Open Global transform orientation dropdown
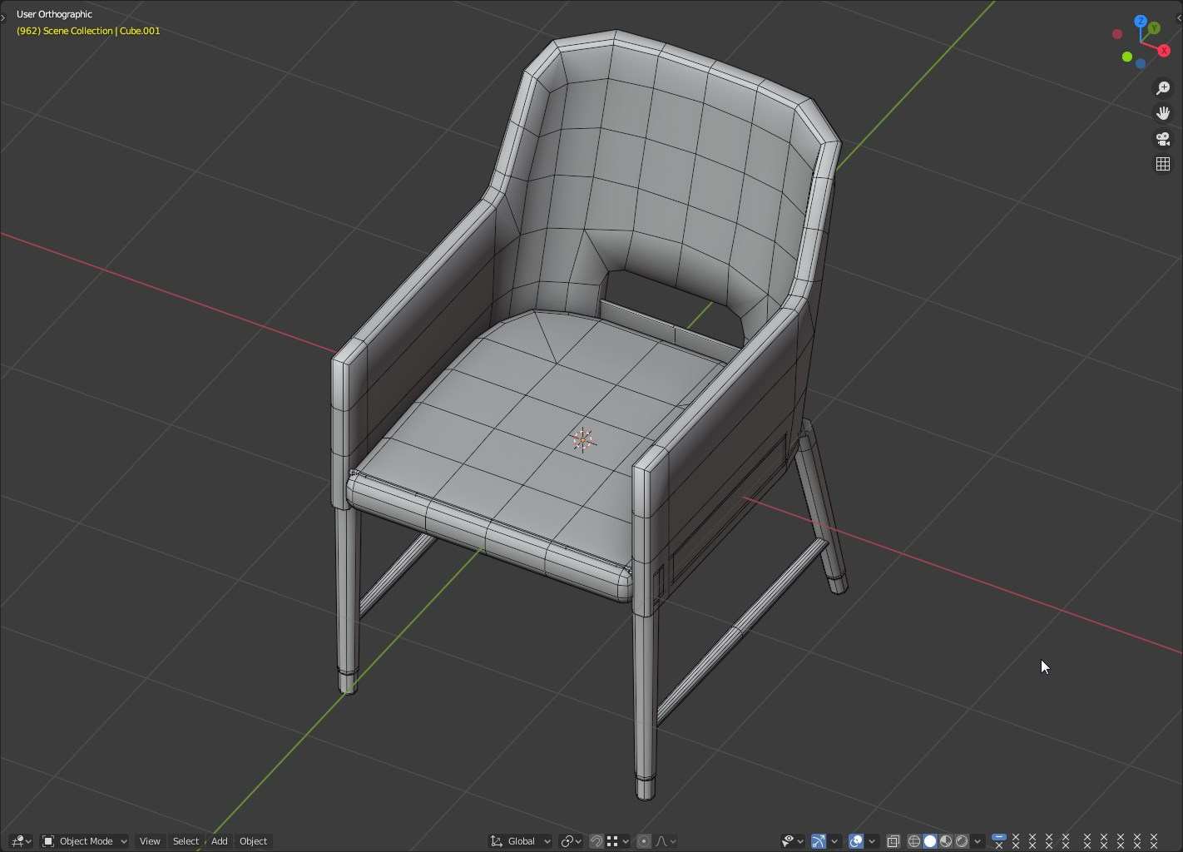The height and width of the screenshot is (852, 1183). click(x=521, y=841)
